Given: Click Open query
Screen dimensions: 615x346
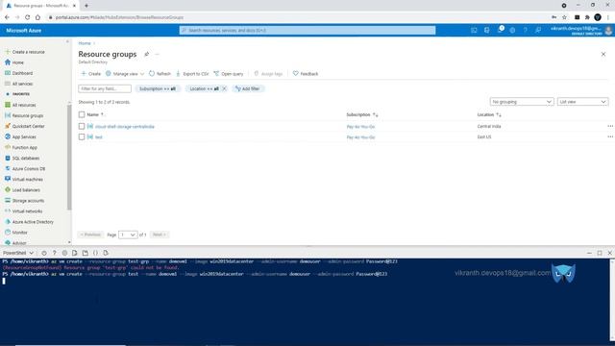Looking at the screenshot, I should (229, 74).
